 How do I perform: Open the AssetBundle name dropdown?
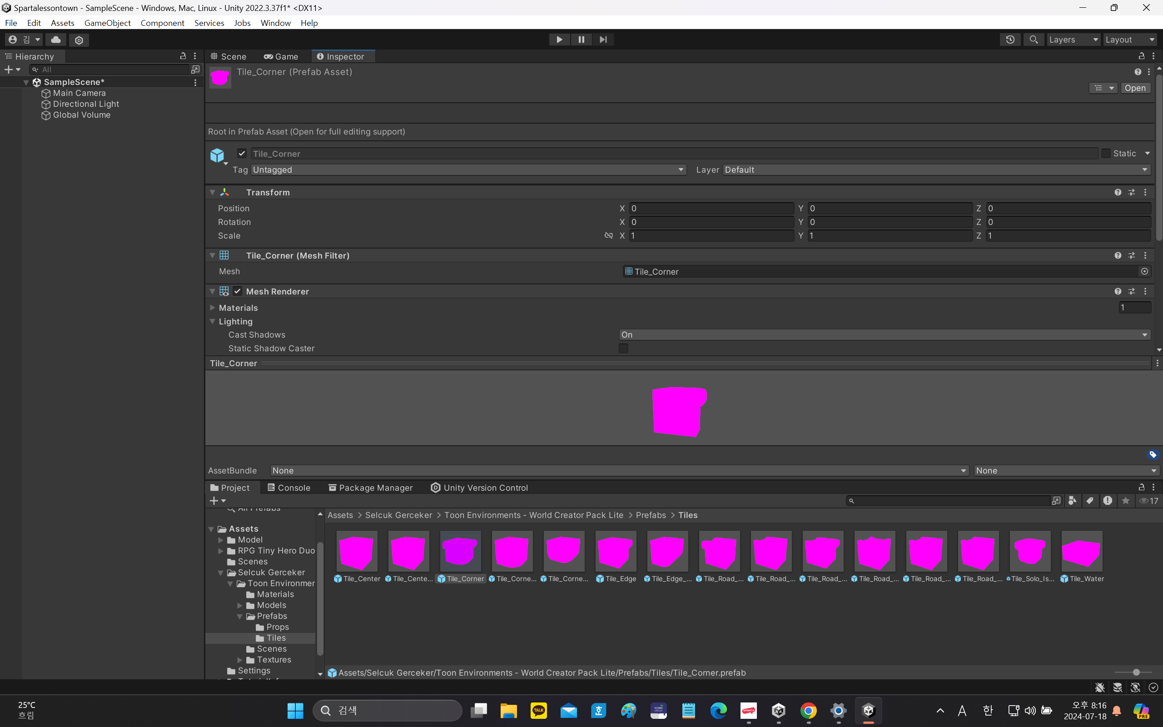(x=620, y=471)
